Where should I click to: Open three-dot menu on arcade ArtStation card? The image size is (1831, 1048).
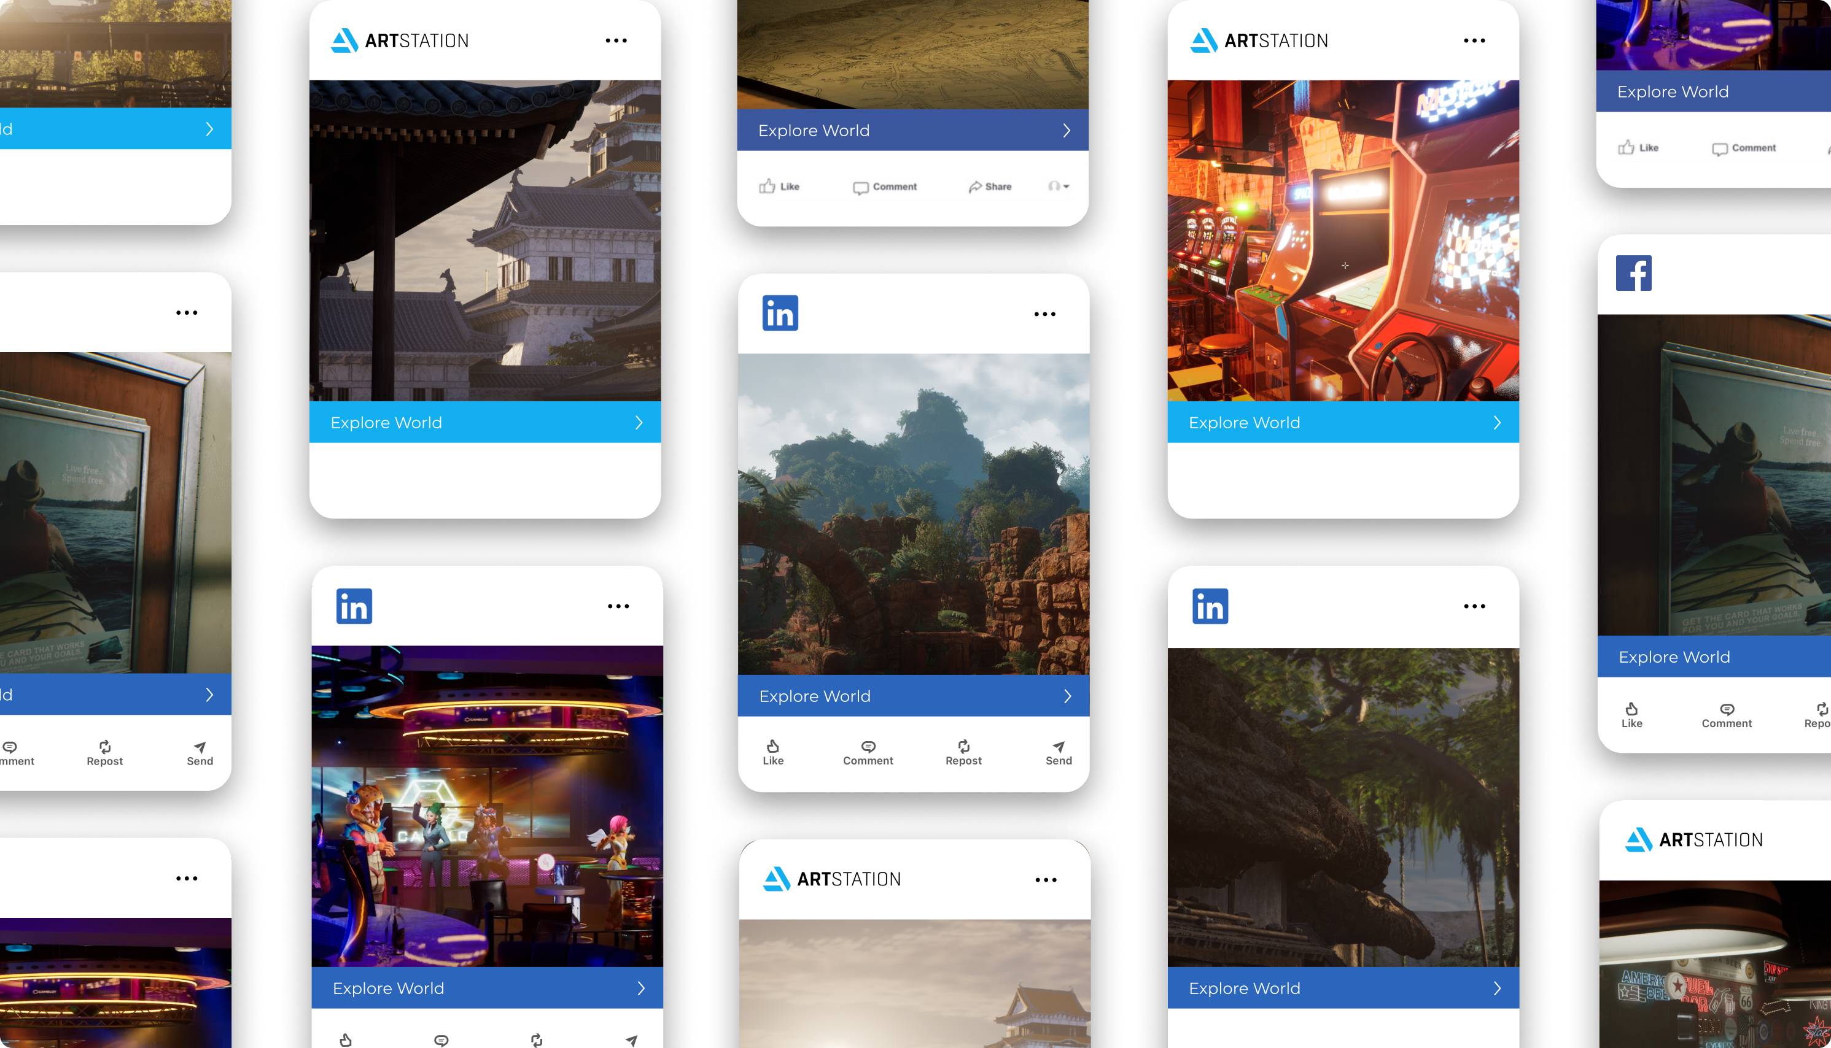[x=1474, y=40]
